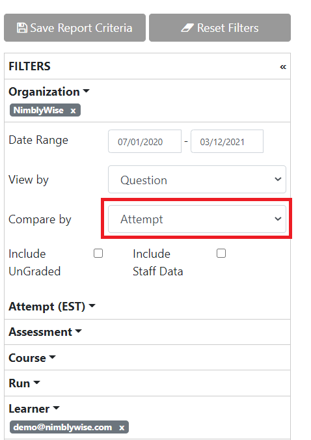
Task: Open the Compare by Attempt dropdown
Action: point(197,219)
